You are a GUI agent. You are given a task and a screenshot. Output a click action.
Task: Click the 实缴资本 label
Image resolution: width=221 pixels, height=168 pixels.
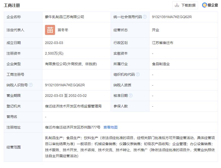(x=121, y=53)
